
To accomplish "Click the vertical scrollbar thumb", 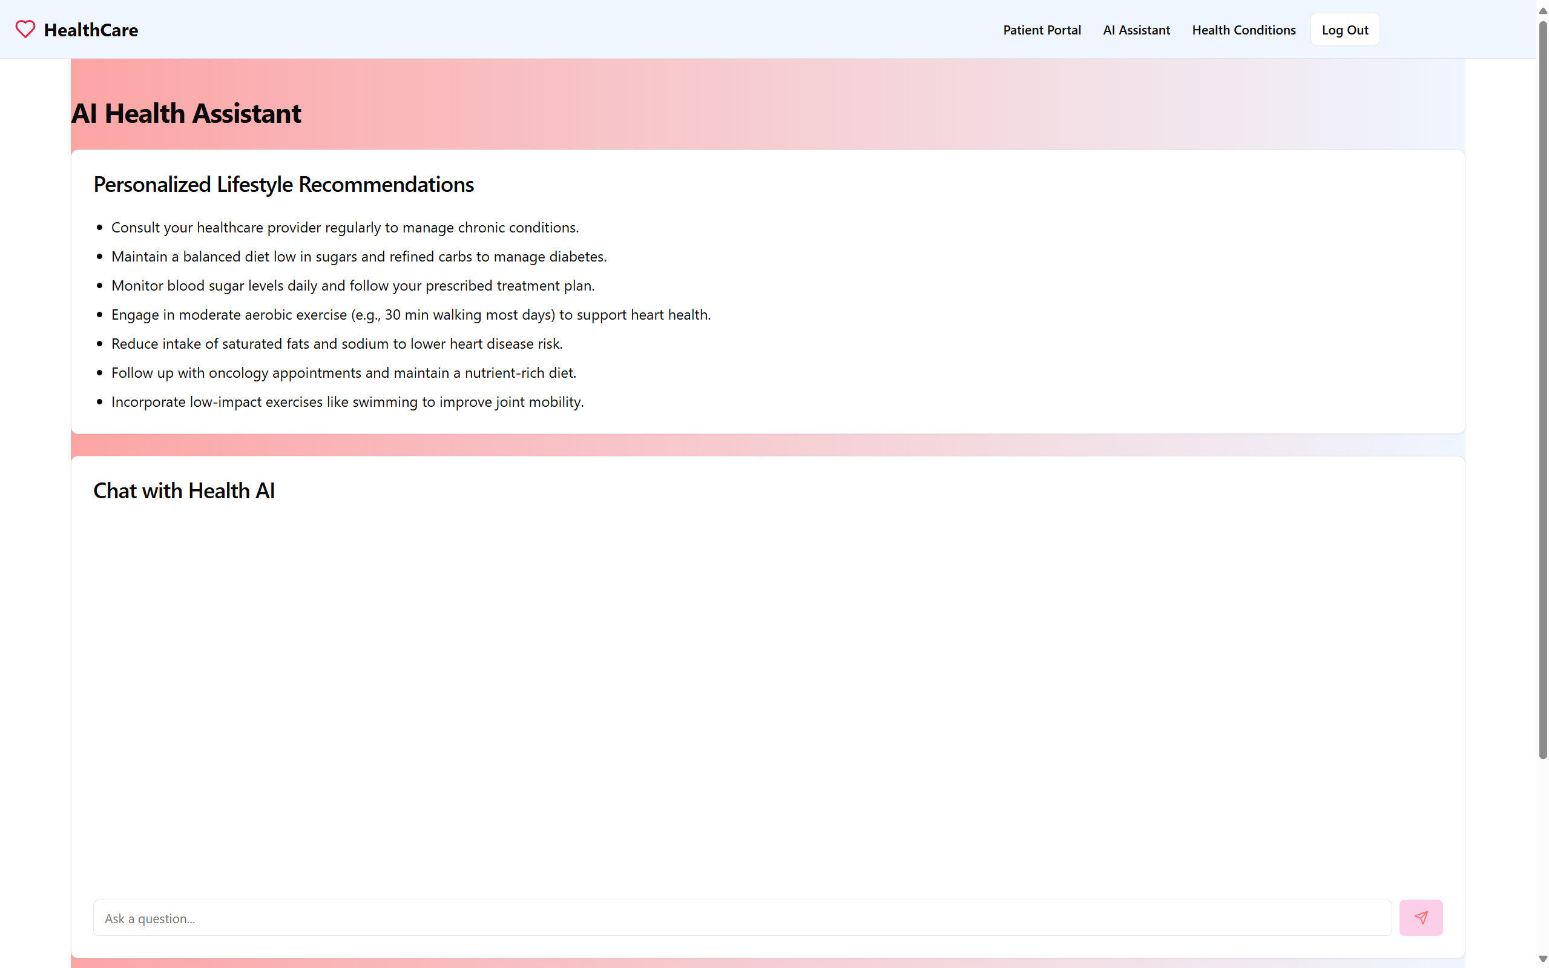I will click(1542, 390).
